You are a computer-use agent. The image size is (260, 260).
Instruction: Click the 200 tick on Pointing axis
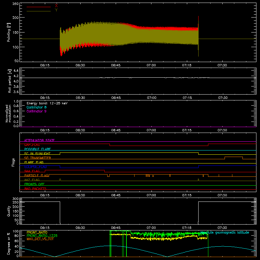click(16, 18)
